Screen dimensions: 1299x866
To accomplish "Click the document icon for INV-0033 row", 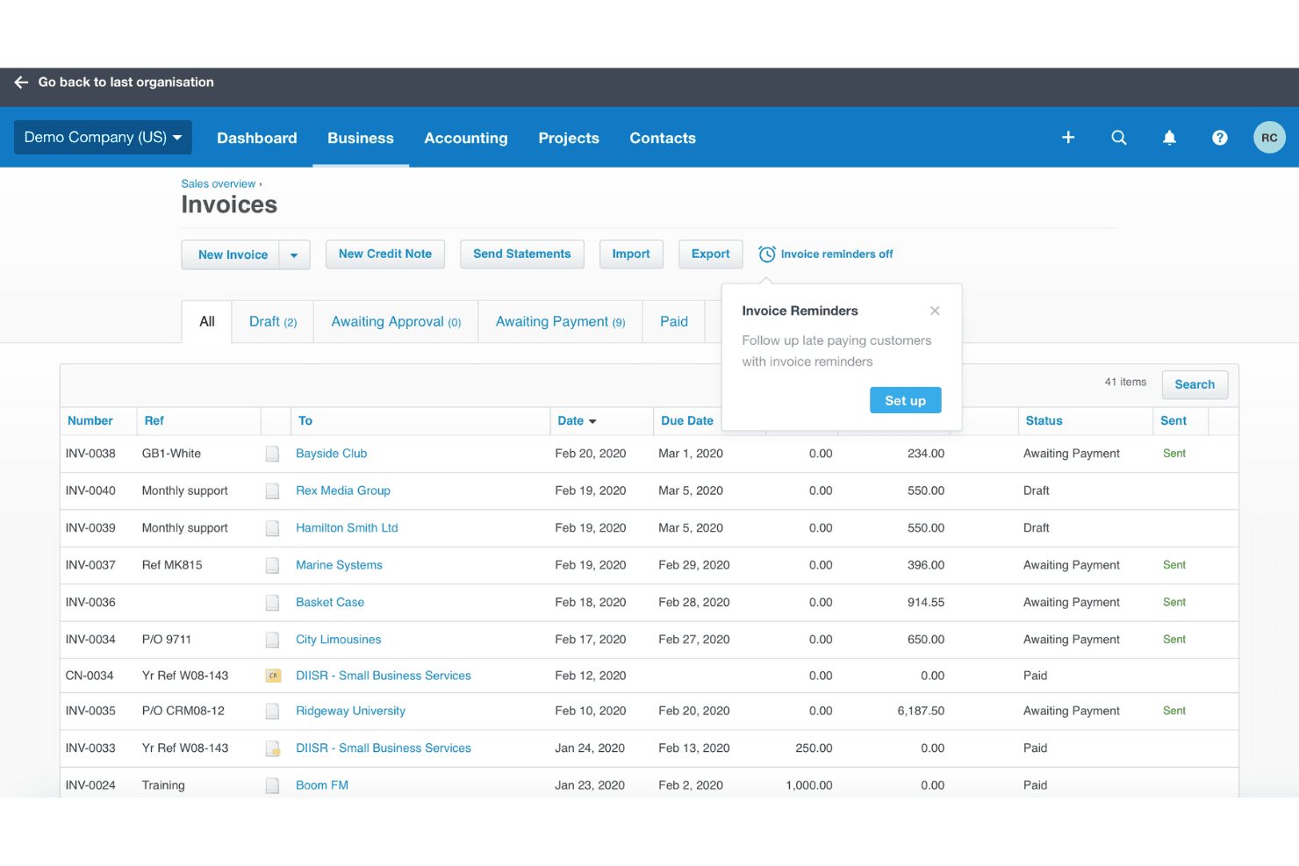I will (273, 748).
